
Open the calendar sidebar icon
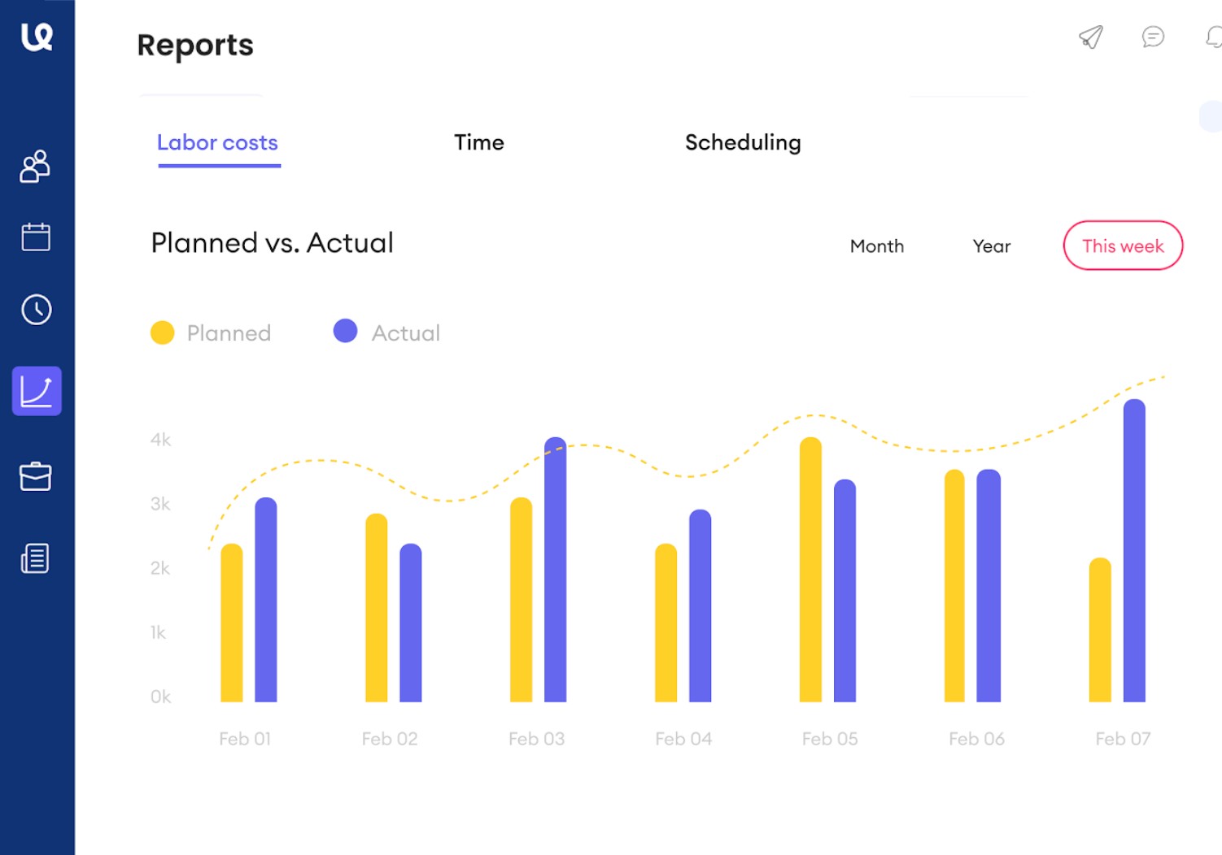[36, 237]
